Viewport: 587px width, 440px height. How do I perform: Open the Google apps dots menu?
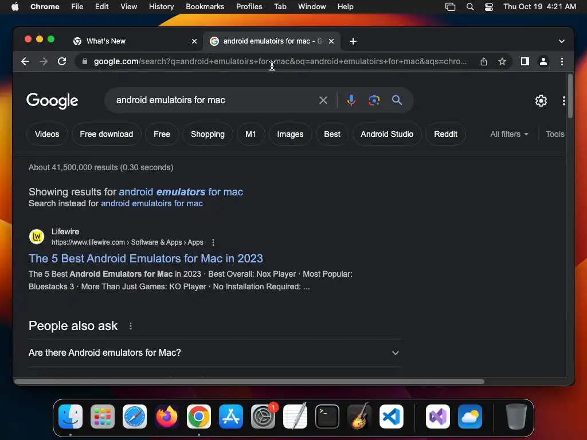(564, 101)
